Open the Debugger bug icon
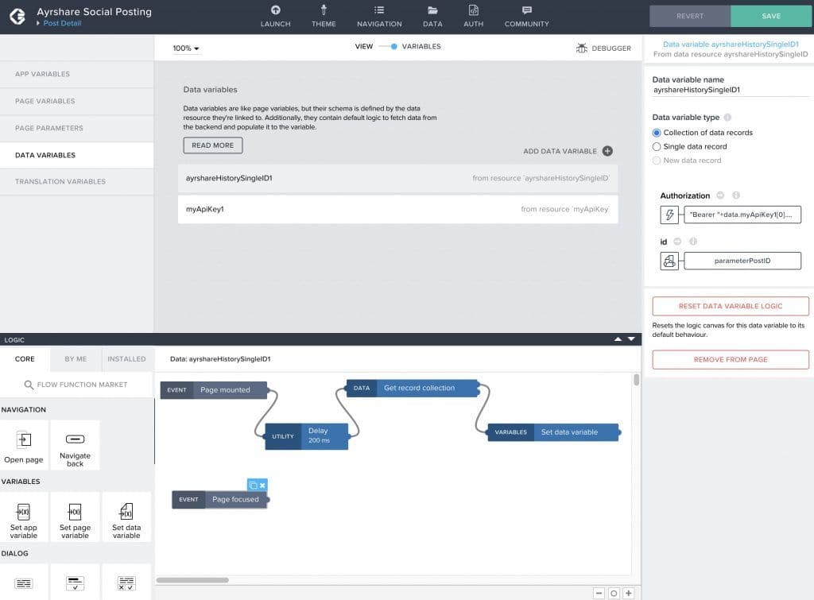The width and height of the screenshot is (814, 600). tap(581, 48)
